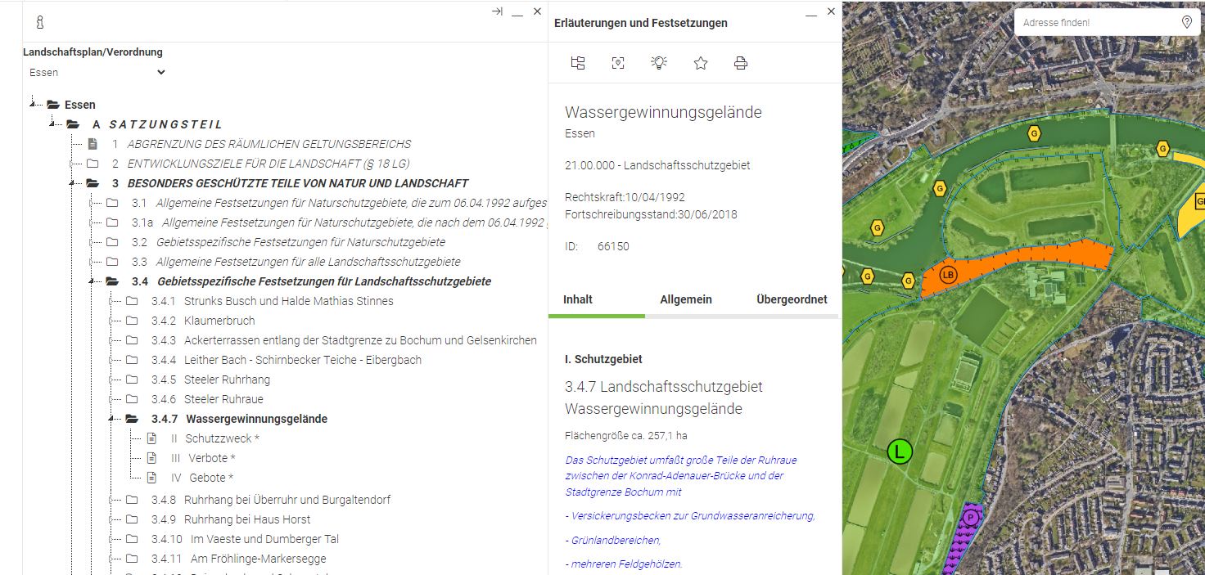Click the printer icon to print details
Viewport: 1205px width, 575px height.
(741, 63)
